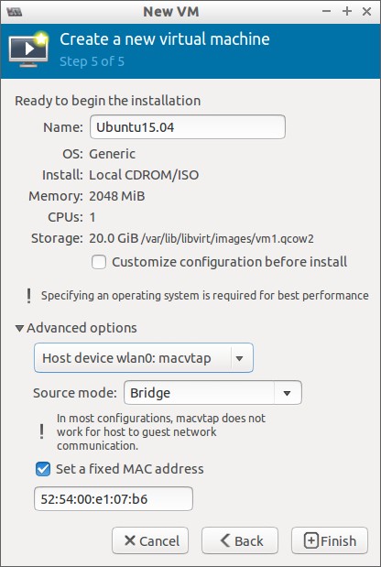Open the Source mode Bridge dropdown arrow

click(x=288, y=393)
